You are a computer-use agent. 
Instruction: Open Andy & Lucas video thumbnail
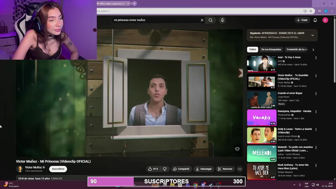tap(262, 136)
